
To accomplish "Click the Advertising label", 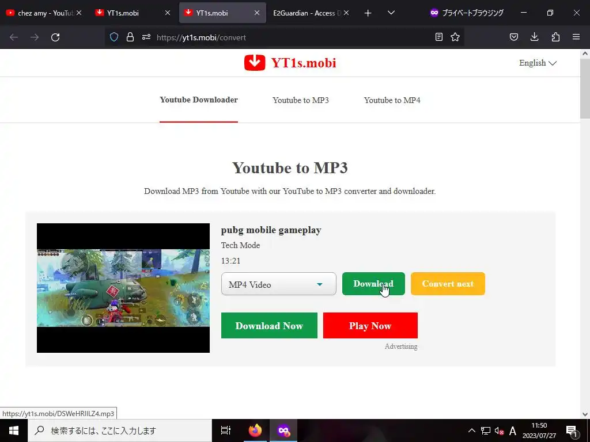I will [401, 346].
